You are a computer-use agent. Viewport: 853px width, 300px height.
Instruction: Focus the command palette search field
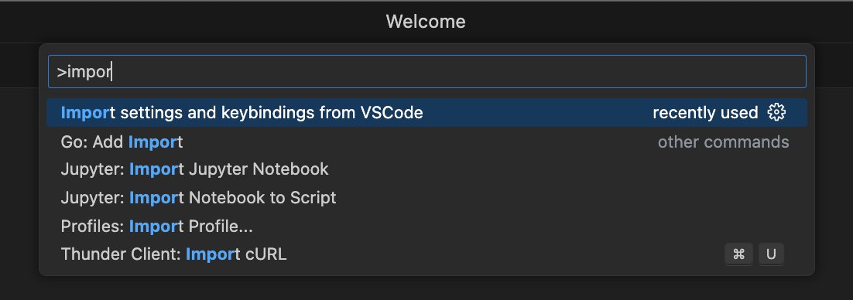427,72
